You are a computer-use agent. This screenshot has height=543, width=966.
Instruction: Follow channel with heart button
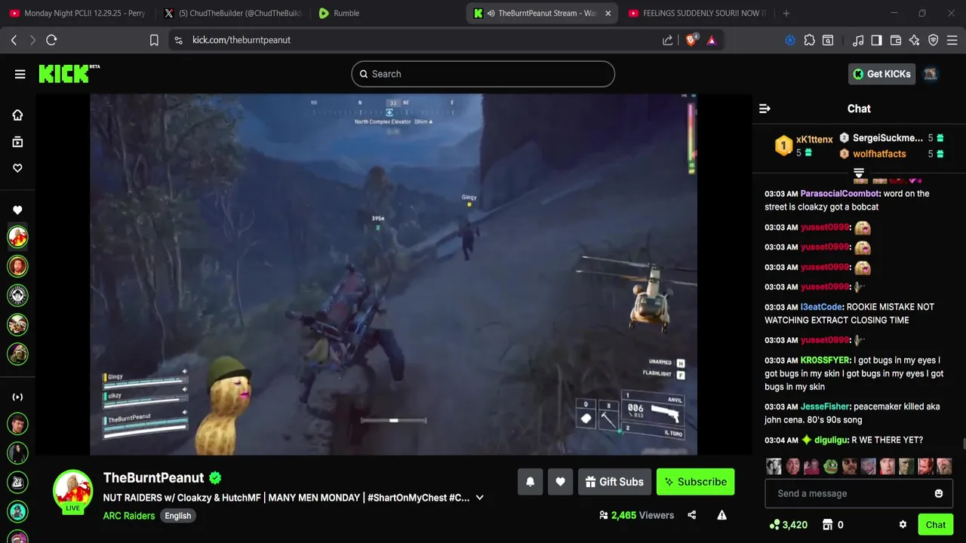[560, 482]
